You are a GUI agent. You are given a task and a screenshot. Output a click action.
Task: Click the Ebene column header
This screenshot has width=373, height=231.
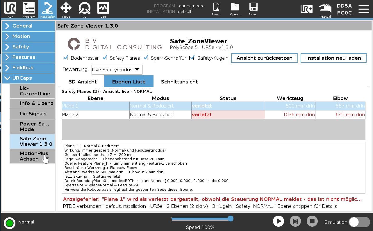point(95,98)
